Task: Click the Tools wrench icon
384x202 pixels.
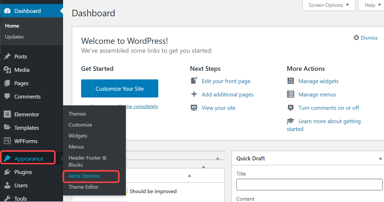Action: click(8, 198)
